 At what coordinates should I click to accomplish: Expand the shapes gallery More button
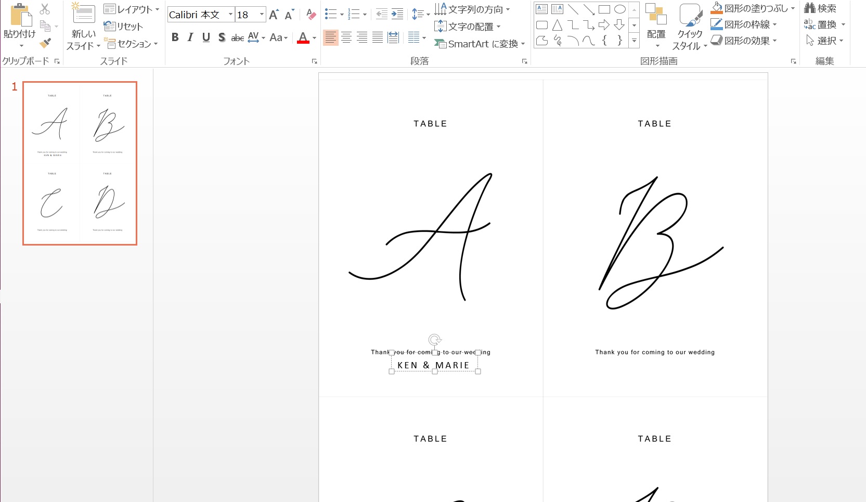[x=634, y=41]
